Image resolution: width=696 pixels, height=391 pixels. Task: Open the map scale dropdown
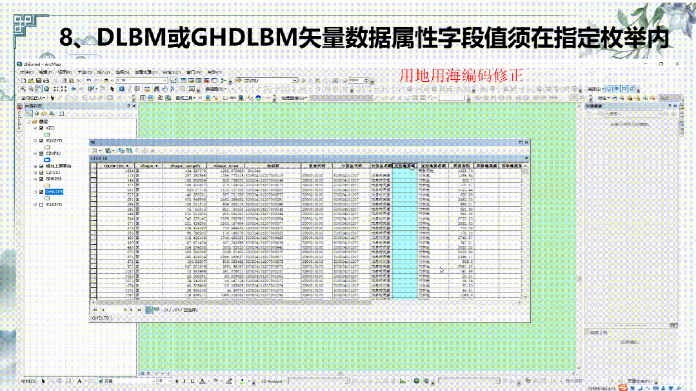[164, 81]
